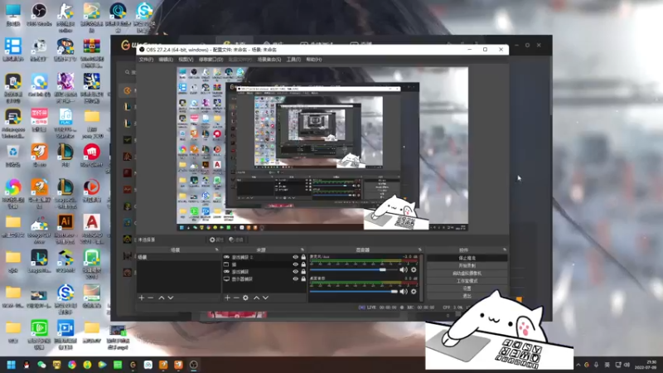The image size is (663, 373).
Task: Add a new scene with plus icon
Action: tap(142, 298)
